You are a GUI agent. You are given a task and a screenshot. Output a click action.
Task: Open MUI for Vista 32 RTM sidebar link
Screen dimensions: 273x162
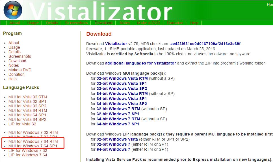(x=28, y=97)
